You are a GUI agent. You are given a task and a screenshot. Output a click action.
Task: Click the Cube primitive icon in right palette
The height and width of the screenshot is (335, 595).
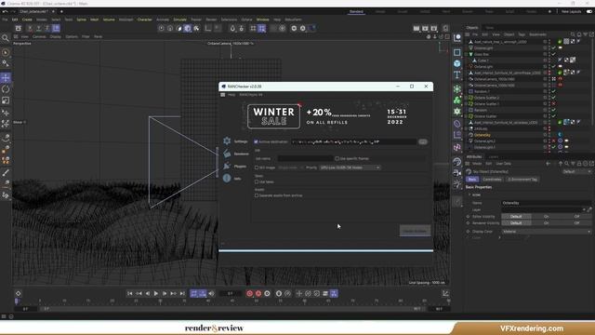click(x=457, y=63)
